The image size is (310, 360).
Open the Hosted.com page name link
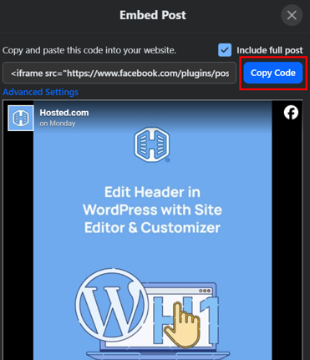coord(64,113)
